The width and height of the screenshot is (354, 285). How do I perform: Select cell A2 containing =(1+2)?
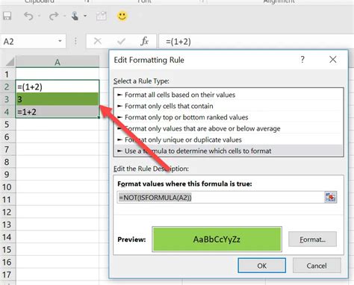click(x=58, y=87)
